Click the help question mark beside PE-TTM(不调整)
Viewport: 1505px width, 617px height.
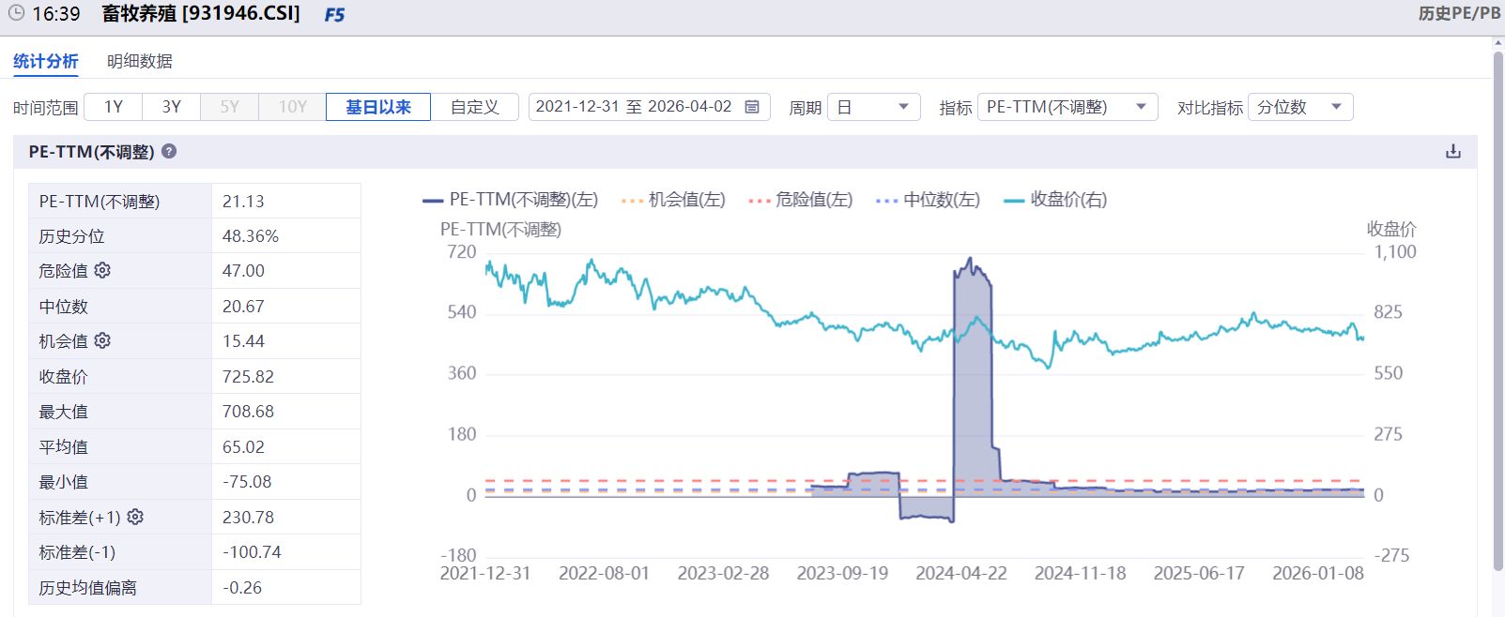tap(169, 151)
